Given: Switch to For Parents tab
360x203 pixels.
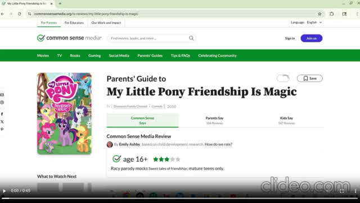Looking at the screenshot, I should [49, 23].
